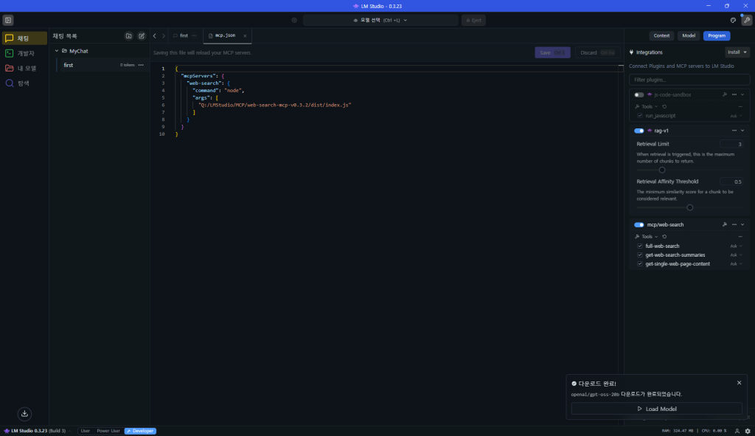Collapse the rag-v1 section
Viewport: 755px width, 436px height.
pyautogui.click(x=743, y=131)
